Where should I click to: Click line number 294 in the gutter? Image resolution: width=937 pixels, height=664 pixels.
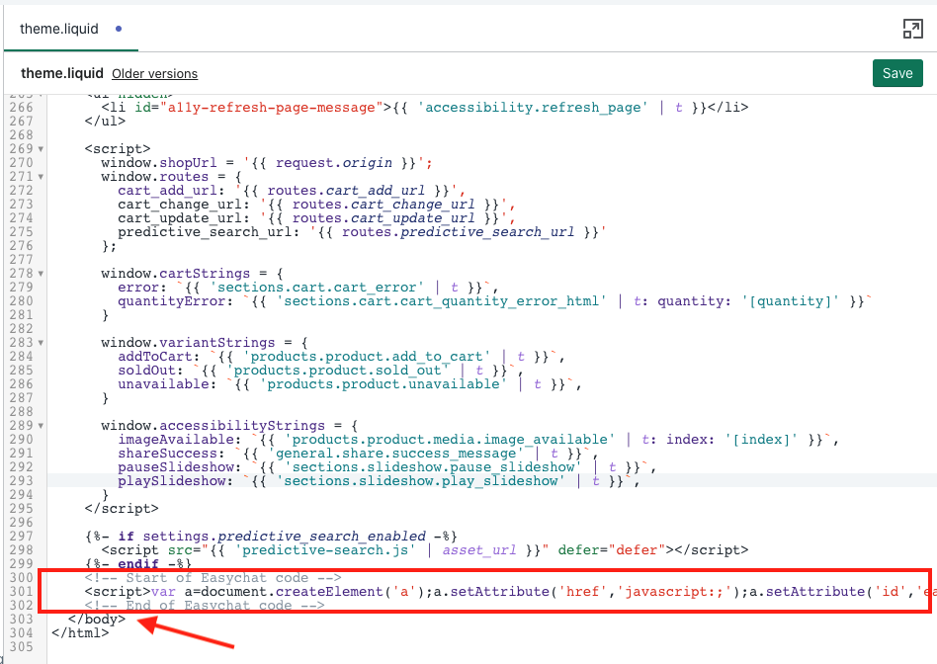click(21, 495)
